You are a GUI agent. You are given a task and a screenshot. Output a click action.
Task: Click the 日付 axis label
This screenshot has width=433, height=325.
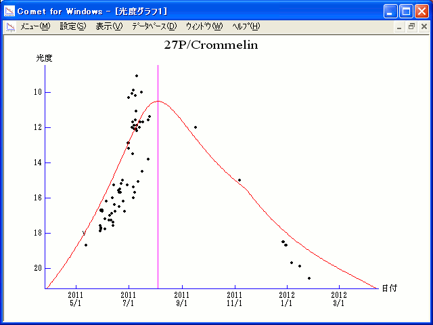pos(389,288)
